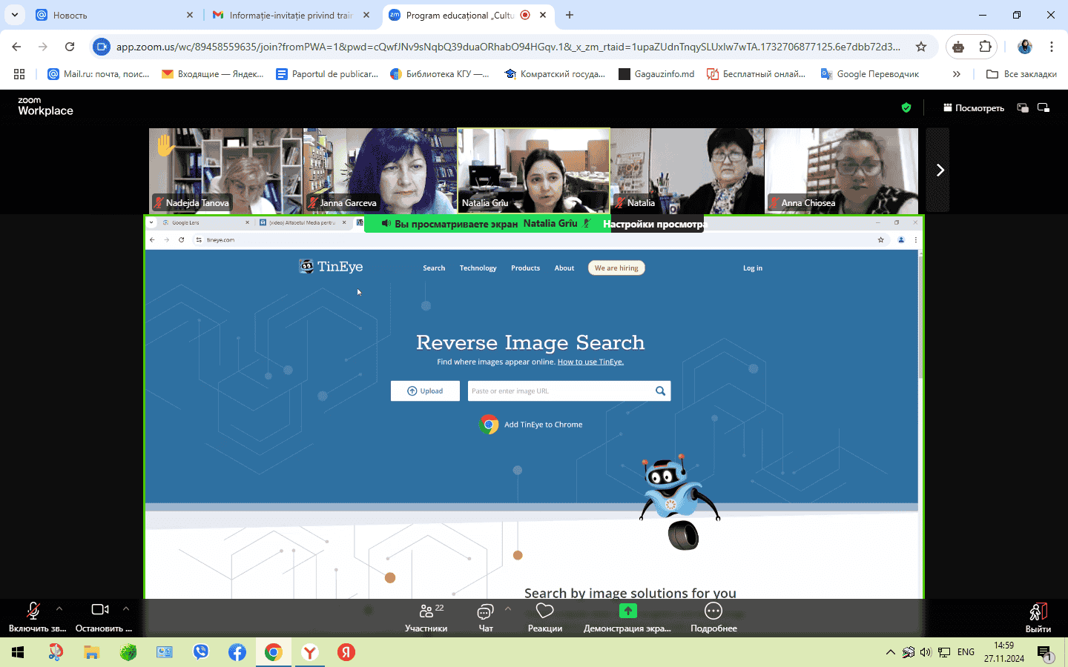Viewport: 1068px width, 667px height.
Task: Open Google Переводчик bookmark
Action: click(x=870, y=74)
